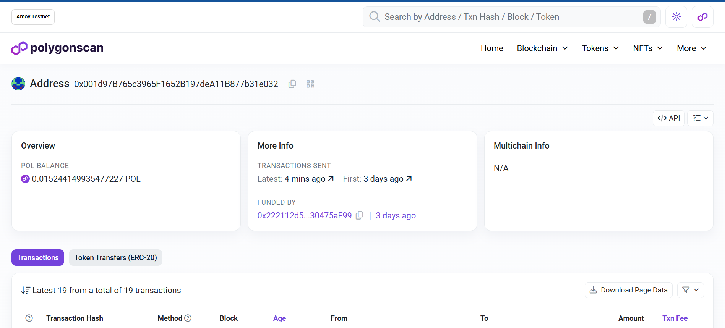Open latest sent transaction '4 mins ago'

point(309,179)
